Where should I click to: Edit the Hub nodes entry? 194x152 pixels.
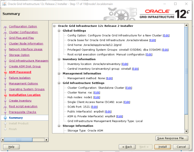point(97,97)
